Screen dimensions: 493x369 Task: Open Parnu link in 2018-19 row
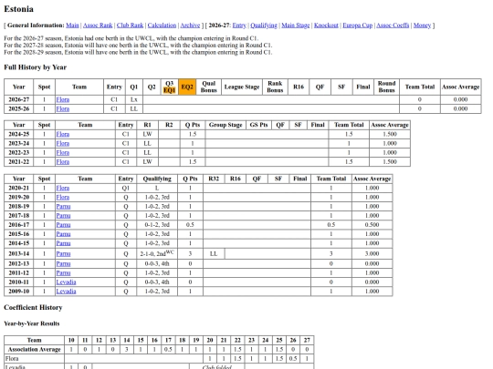pyautogui.click(x=63, y=207)
